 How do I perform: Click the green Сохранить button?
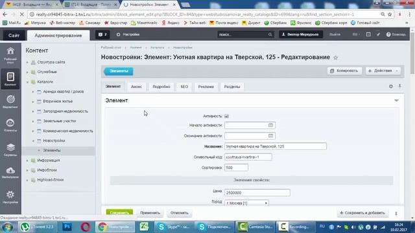[x=119, y=212]
